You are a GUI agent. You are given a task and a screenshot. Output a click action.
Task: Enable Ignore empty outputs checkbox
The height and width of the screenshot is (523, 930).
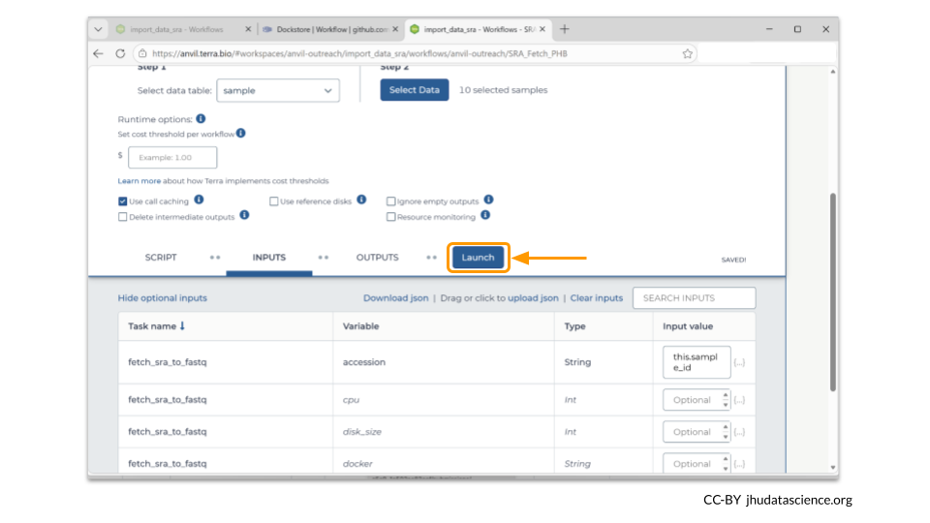[390, 201]
